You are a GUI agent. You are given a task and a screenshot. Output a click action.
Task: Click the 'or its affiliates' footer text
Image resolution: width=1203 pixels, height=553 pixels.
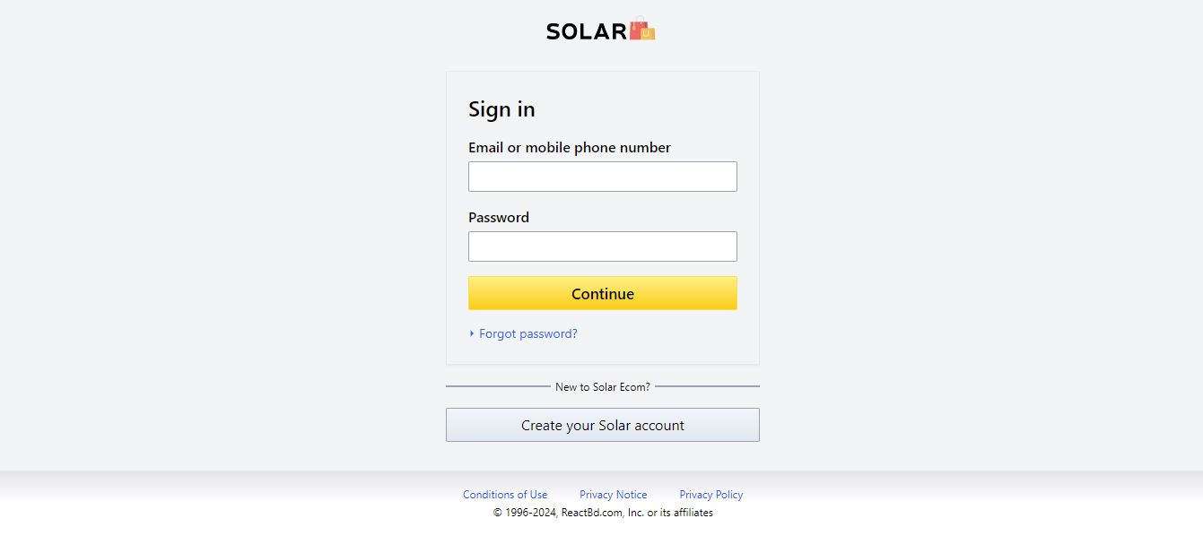[680, 513]
